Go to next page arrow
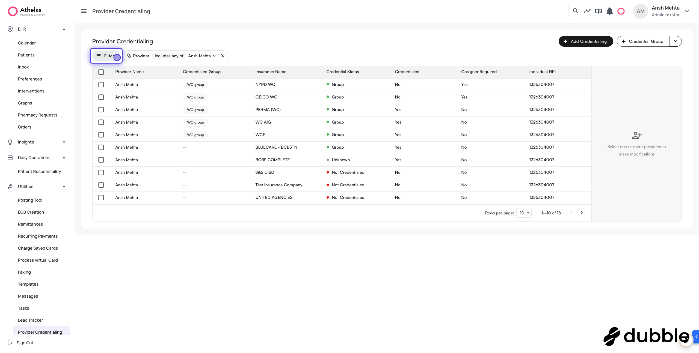The height and width of the screenshot is (353, 699). coord(582,213)
